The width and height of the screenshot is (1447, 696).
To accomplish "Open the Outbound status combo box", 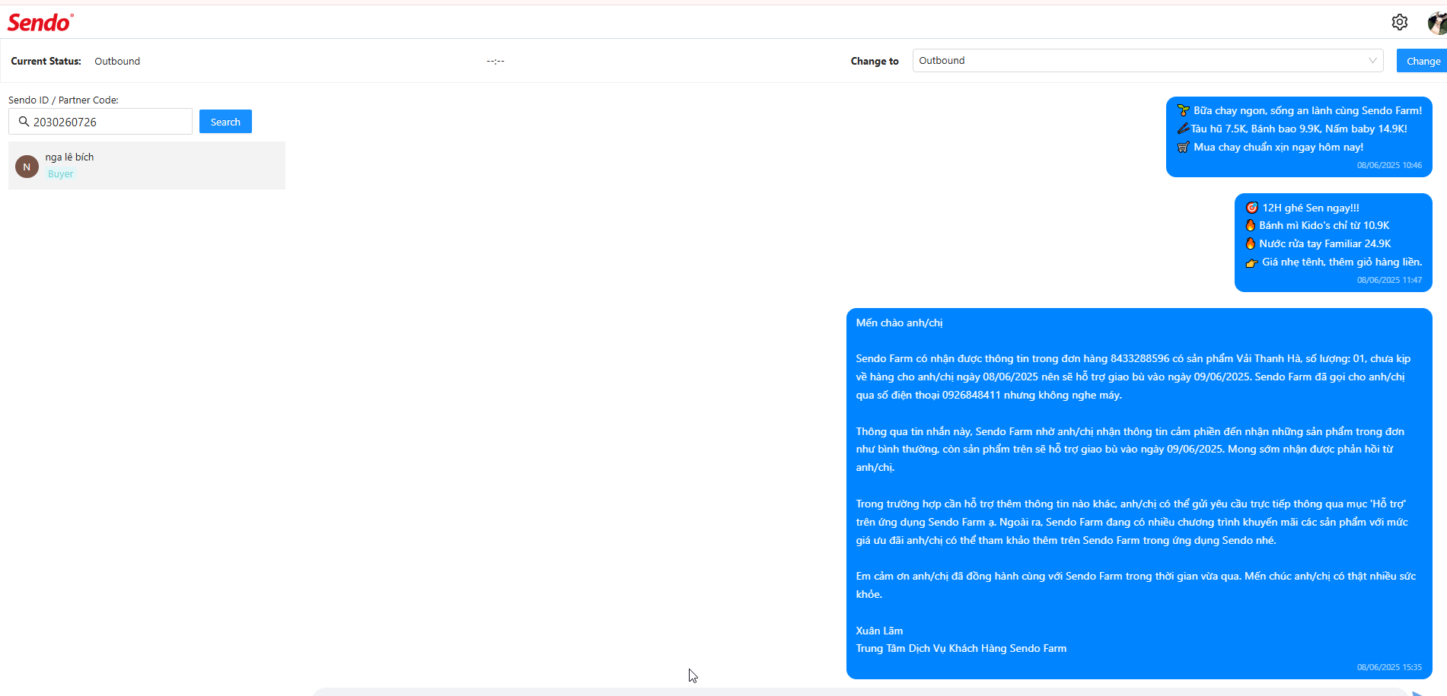I will [x=1148, y=61].
